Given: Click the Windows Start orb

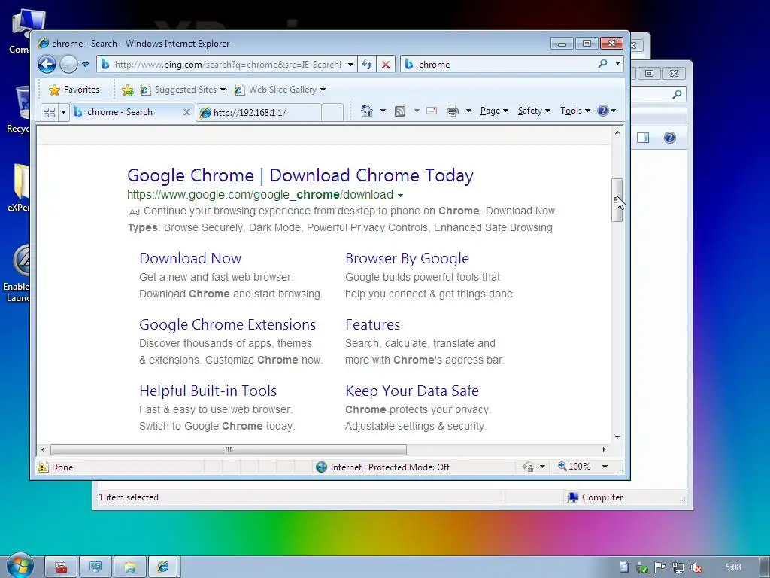Looking at the screenshot, I should click(x=20, y=566).
